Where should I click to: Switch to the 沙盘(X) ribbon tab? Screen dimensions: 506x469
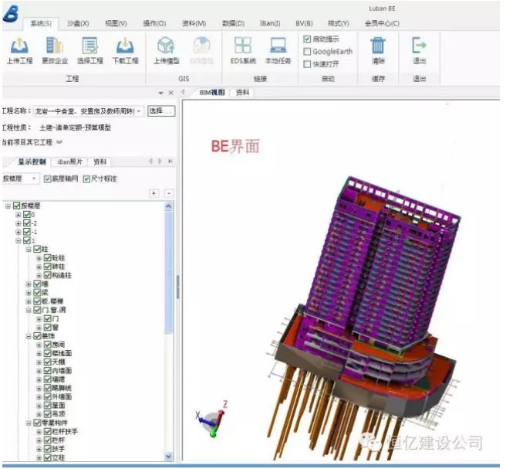click(x=78, y=24)
